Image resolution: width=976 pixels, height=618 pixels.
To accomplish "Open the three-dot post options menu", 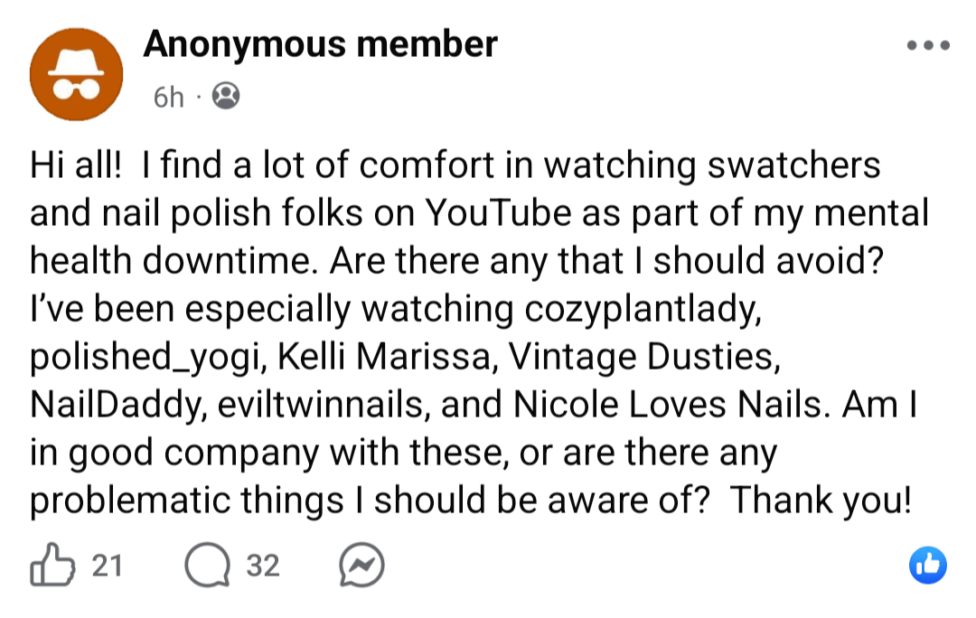I will 928,45.
